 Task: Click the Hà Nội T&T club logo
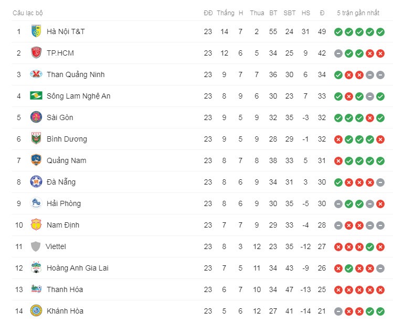36,31
